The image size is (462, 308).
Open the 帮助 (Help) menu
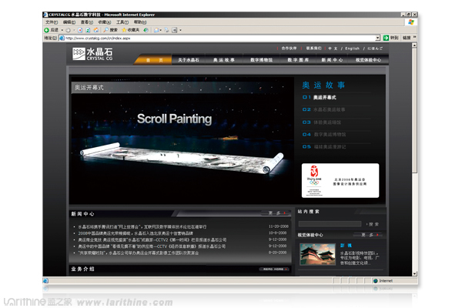[x=140, y=22]
